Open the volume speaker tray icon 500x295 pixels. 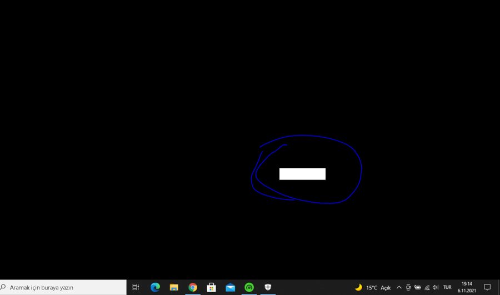436,287
